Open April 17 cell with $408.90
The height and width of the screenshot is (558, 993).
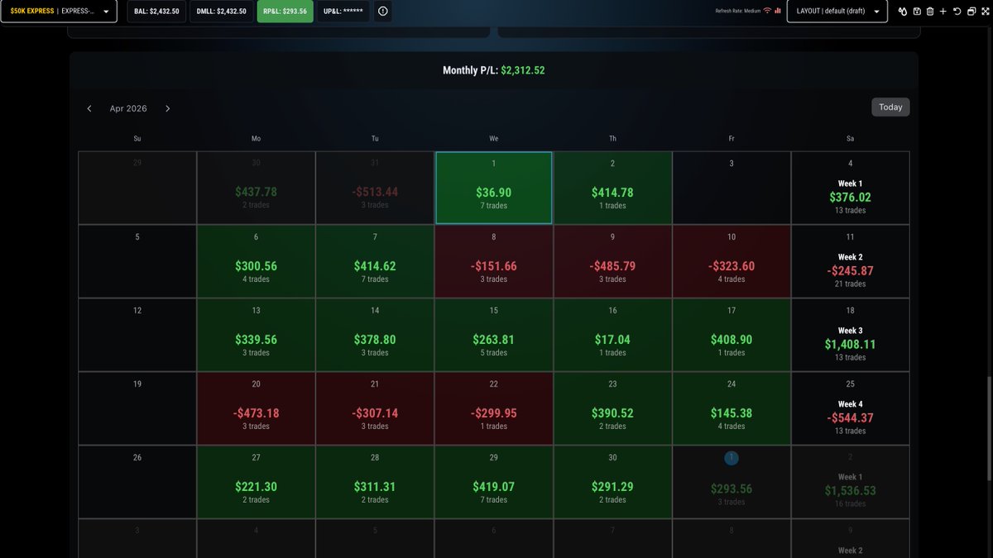pos(732,335)
